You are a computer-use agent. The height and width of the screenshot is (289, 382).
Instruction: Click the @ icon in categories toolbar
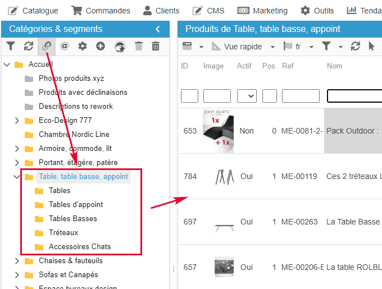point(65,47)
